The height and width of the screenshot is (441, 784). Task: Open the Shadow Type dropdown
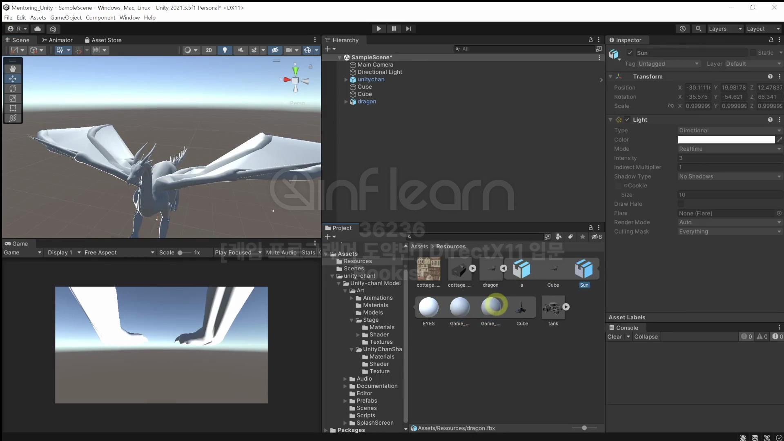point(729,176)
